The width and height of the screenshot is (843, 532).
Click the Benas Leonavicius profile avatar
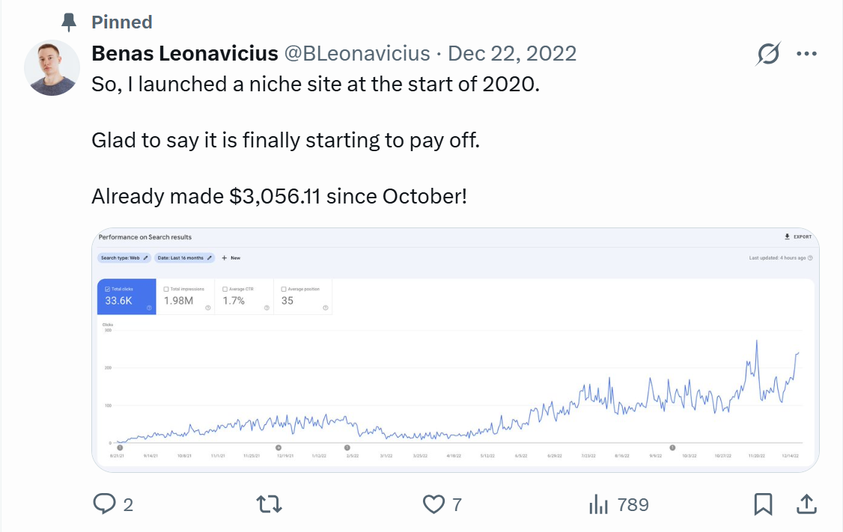pyautogui.click(x=52, y=68)
